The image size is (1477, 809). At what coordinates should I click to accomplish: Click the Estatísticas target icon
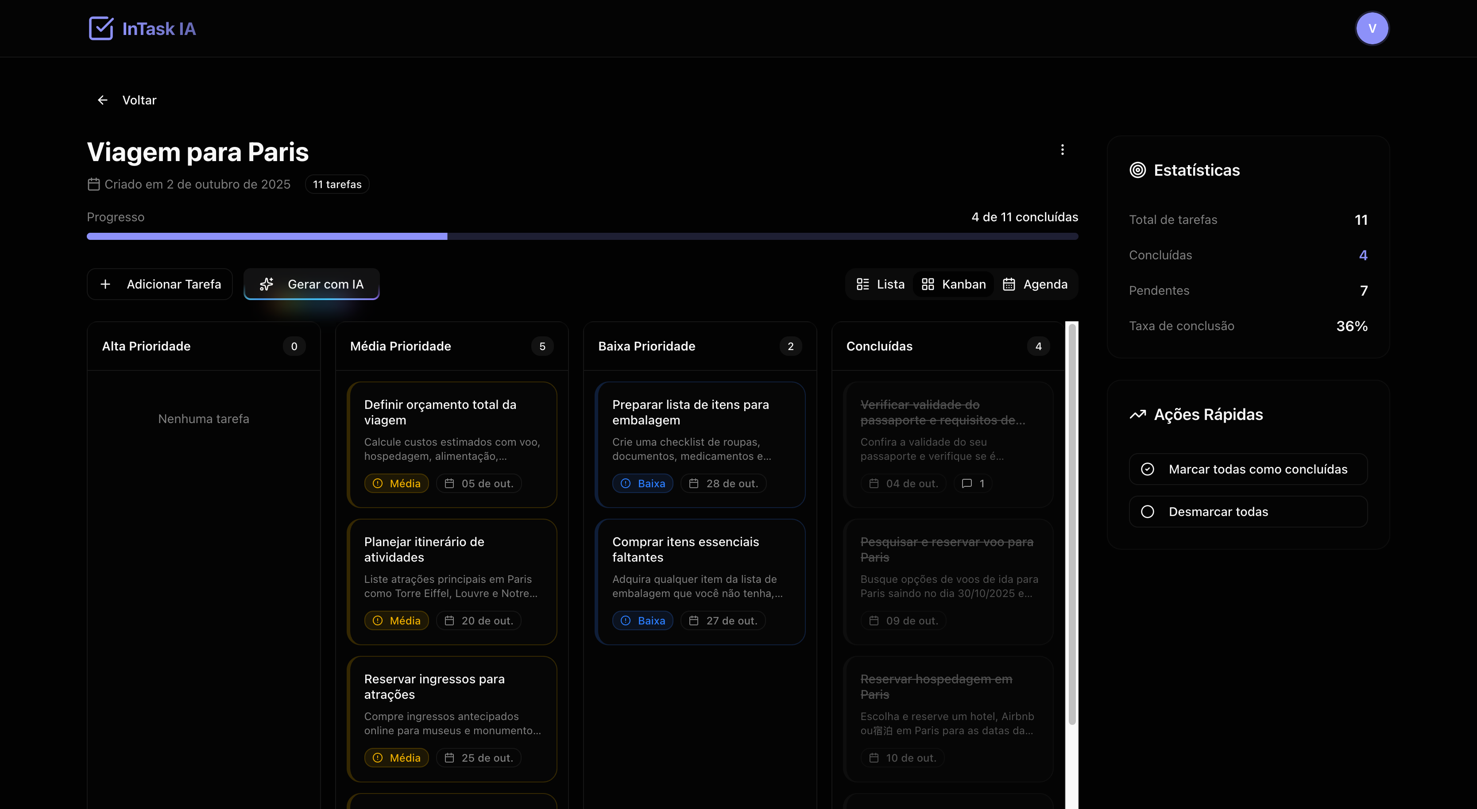tap(1137, 170)
